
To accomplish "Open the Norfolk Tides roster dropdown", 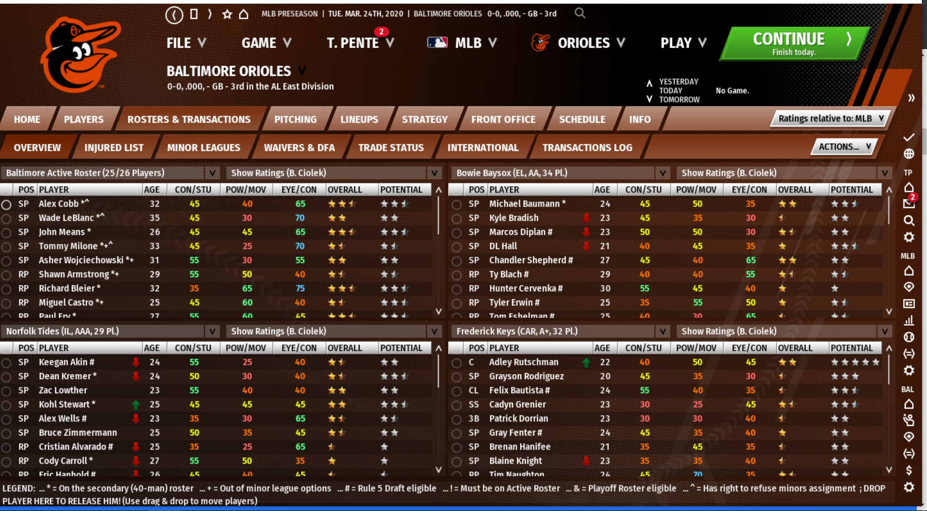I will (x=212, y=332).
